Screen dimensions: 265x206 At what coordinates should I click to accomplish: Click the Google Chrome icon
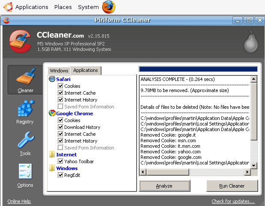[52, 113]
